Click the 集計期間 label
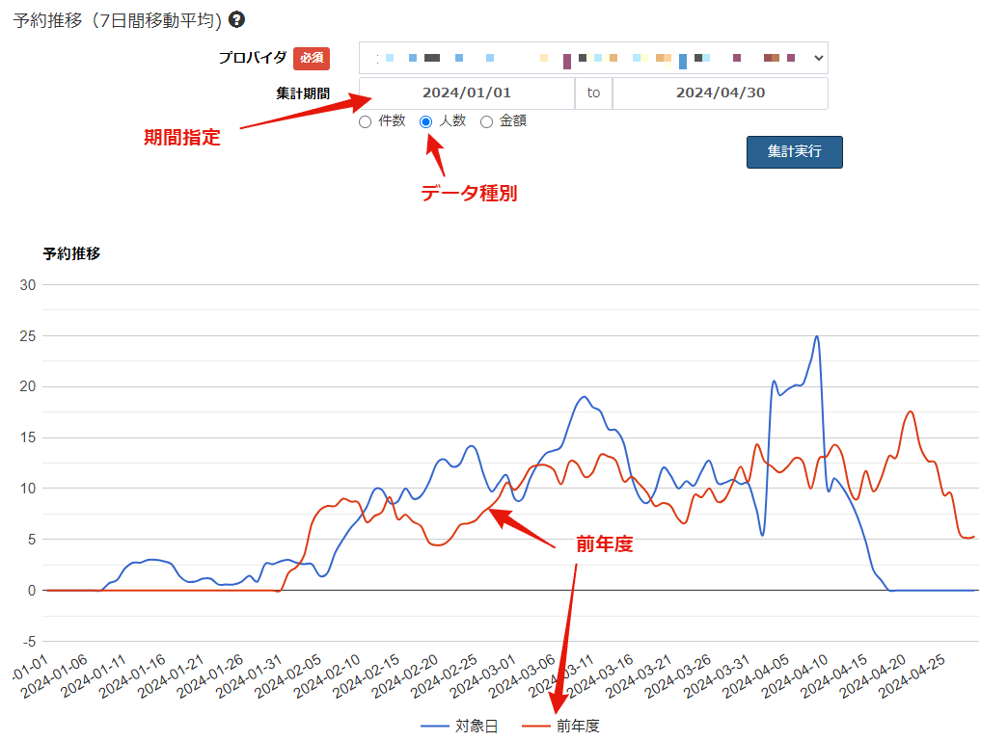The width and height of the screenshot is (1008, 741). (303, 93)
